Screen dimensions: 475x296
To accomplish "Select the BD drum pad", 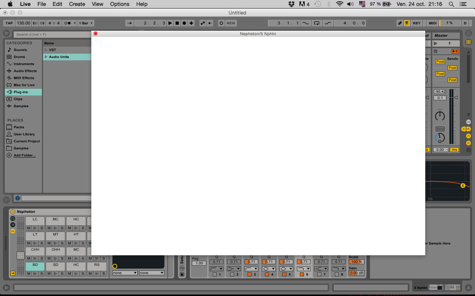I will 35,266.
